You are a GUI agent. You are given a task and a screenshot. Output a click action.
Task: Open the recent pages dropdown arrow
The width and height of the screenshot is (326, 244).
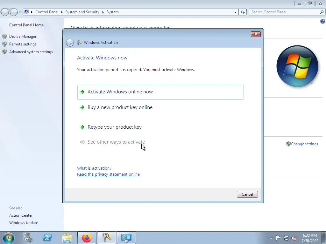(20, 12)
